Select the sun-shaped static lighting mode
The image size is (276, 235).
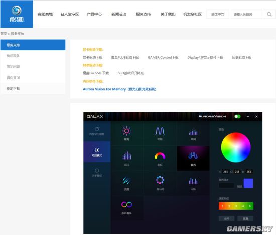coord(126,133)
